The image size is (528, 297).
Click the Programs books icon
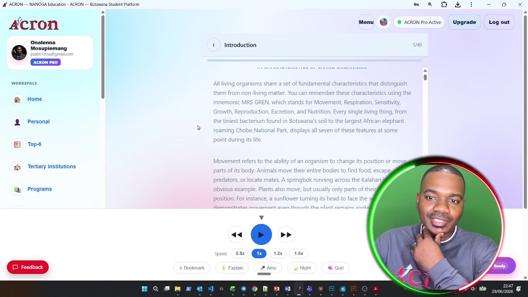pyautogui.click(x=17, y=189)
